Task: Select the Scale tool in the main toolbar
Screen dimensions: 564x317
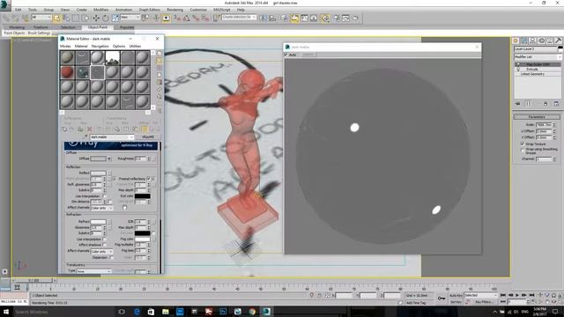Action: tap(115, 18)
